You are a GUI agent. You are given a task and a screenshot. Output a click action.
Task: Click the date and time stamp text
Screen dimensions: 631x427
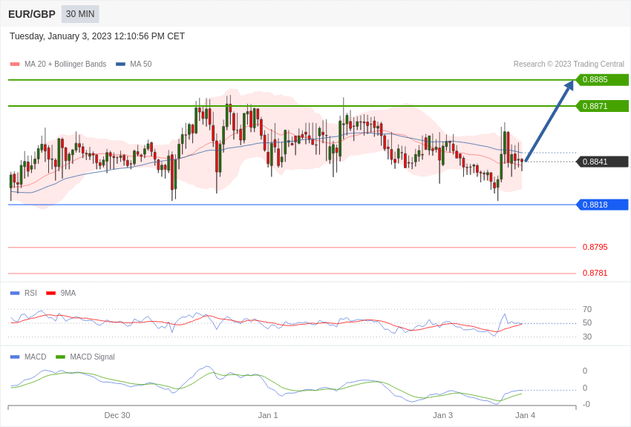[97, 36]
